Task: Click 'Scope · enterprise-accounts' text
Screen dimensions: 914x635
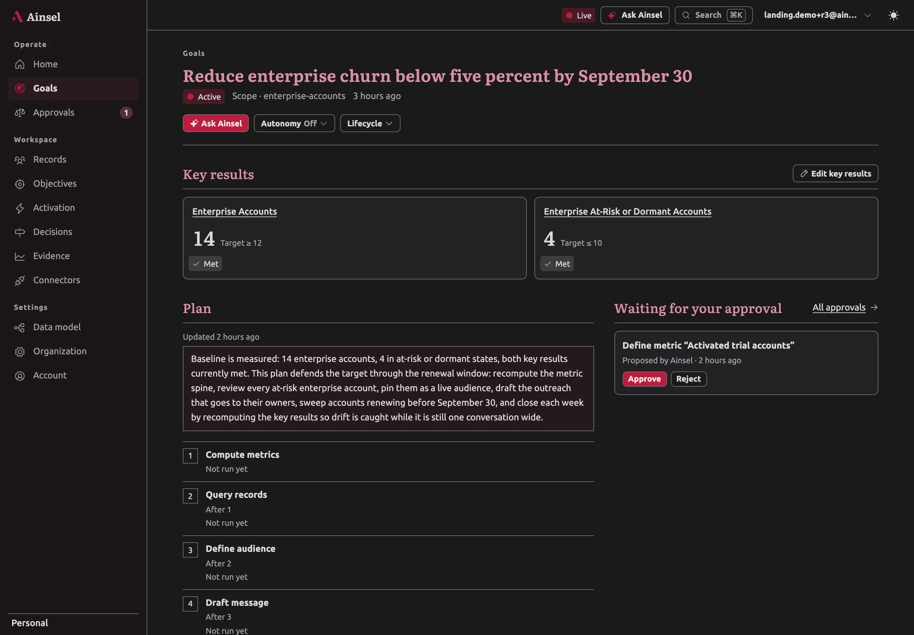Action: pos(288,96)
